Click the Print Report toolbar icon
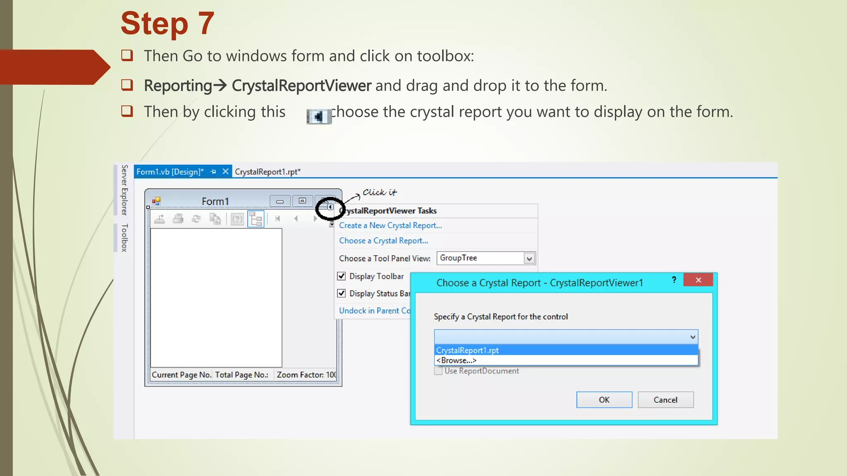The image size is (847, 476). (x=178, y=219)
